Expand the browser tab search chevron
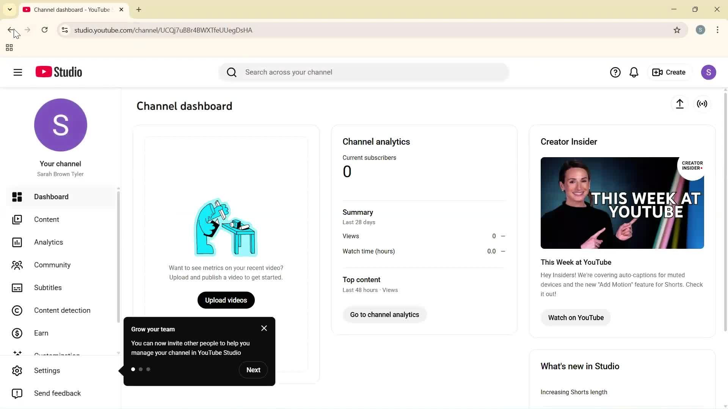Image resolution: width=728 pixels, height=409 pixels. pyautogui.click(x=9, y=9)
